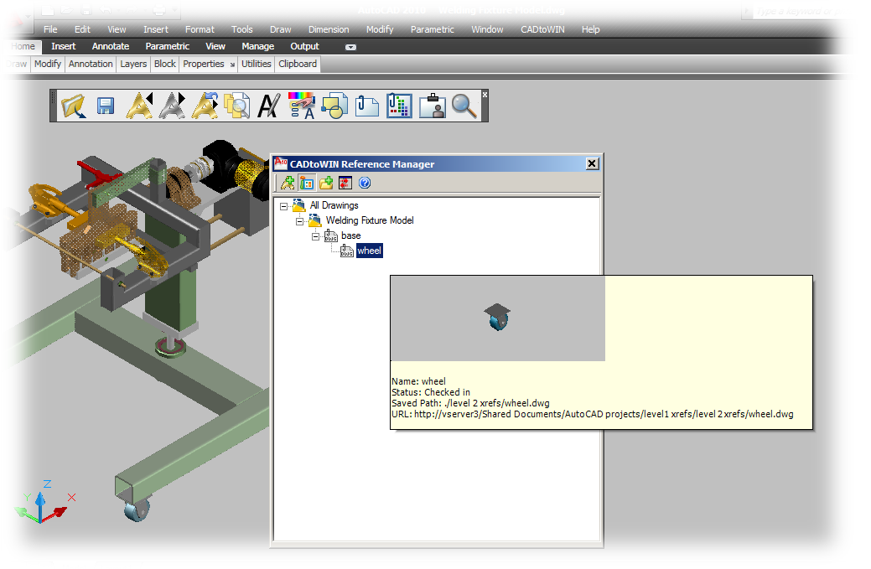Viewport: 871px width, 569px height.
Task: Switch to the Manage ribbon tab
Action: [257, 47]
